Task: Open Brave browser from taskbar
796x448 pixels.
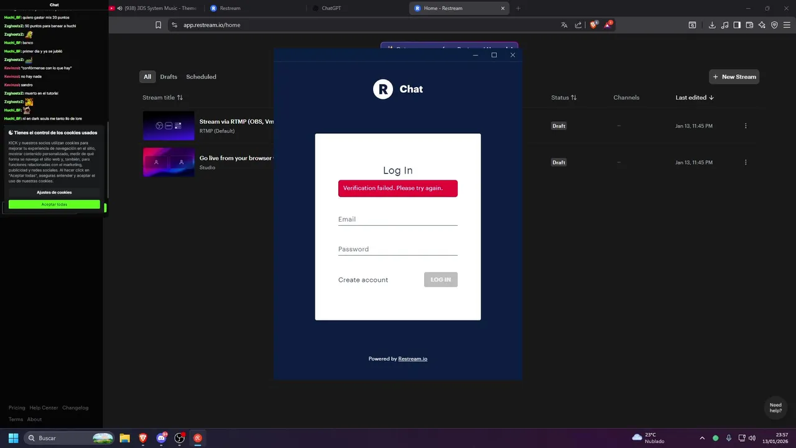Action: [x=143, y=438]
